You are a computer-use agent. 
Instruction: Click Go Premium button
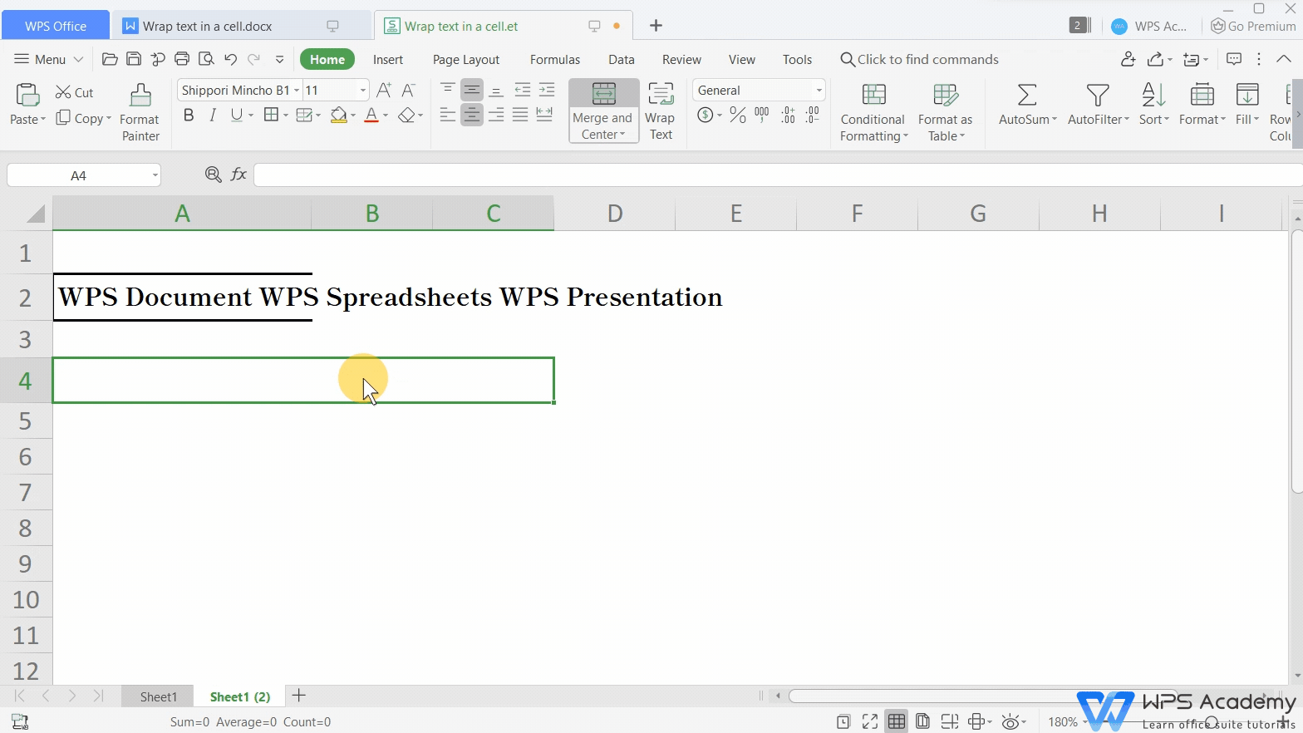click(x=1253, y=26)
